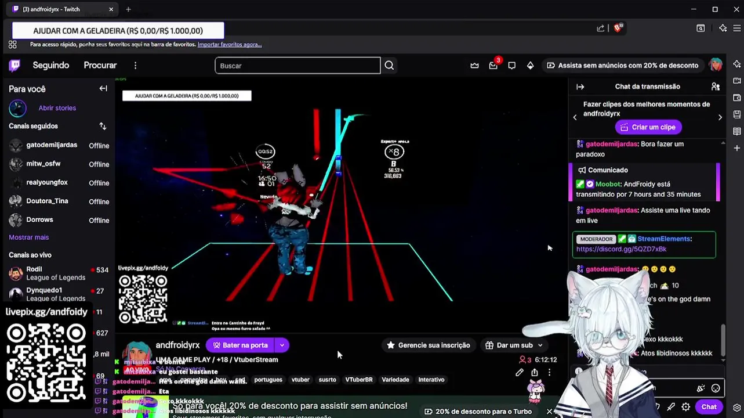Open Abrir stories
The height and width of the screenshot is (418, 744).
[57, 108]
